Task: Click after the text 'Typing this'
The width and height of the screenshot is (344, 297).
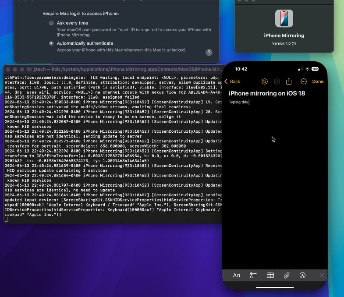Action: (249, 103)
